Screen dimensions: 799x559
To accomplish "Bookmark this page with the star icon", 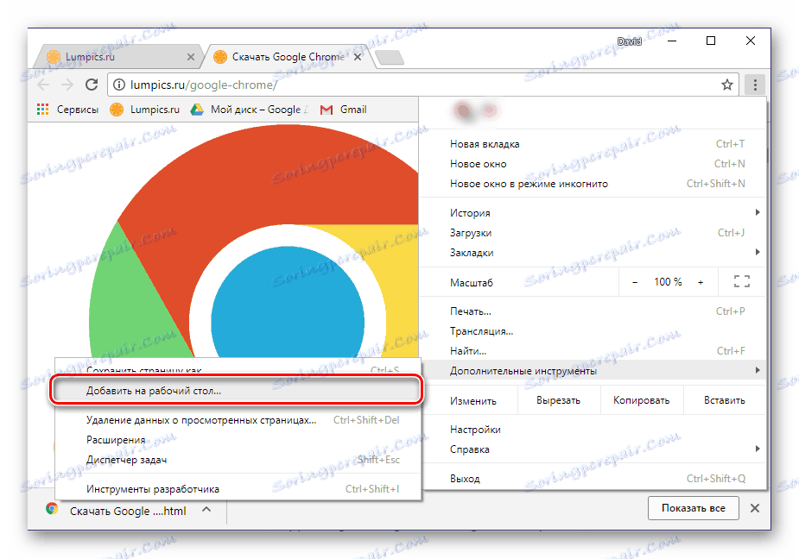I will click(727, 85).
